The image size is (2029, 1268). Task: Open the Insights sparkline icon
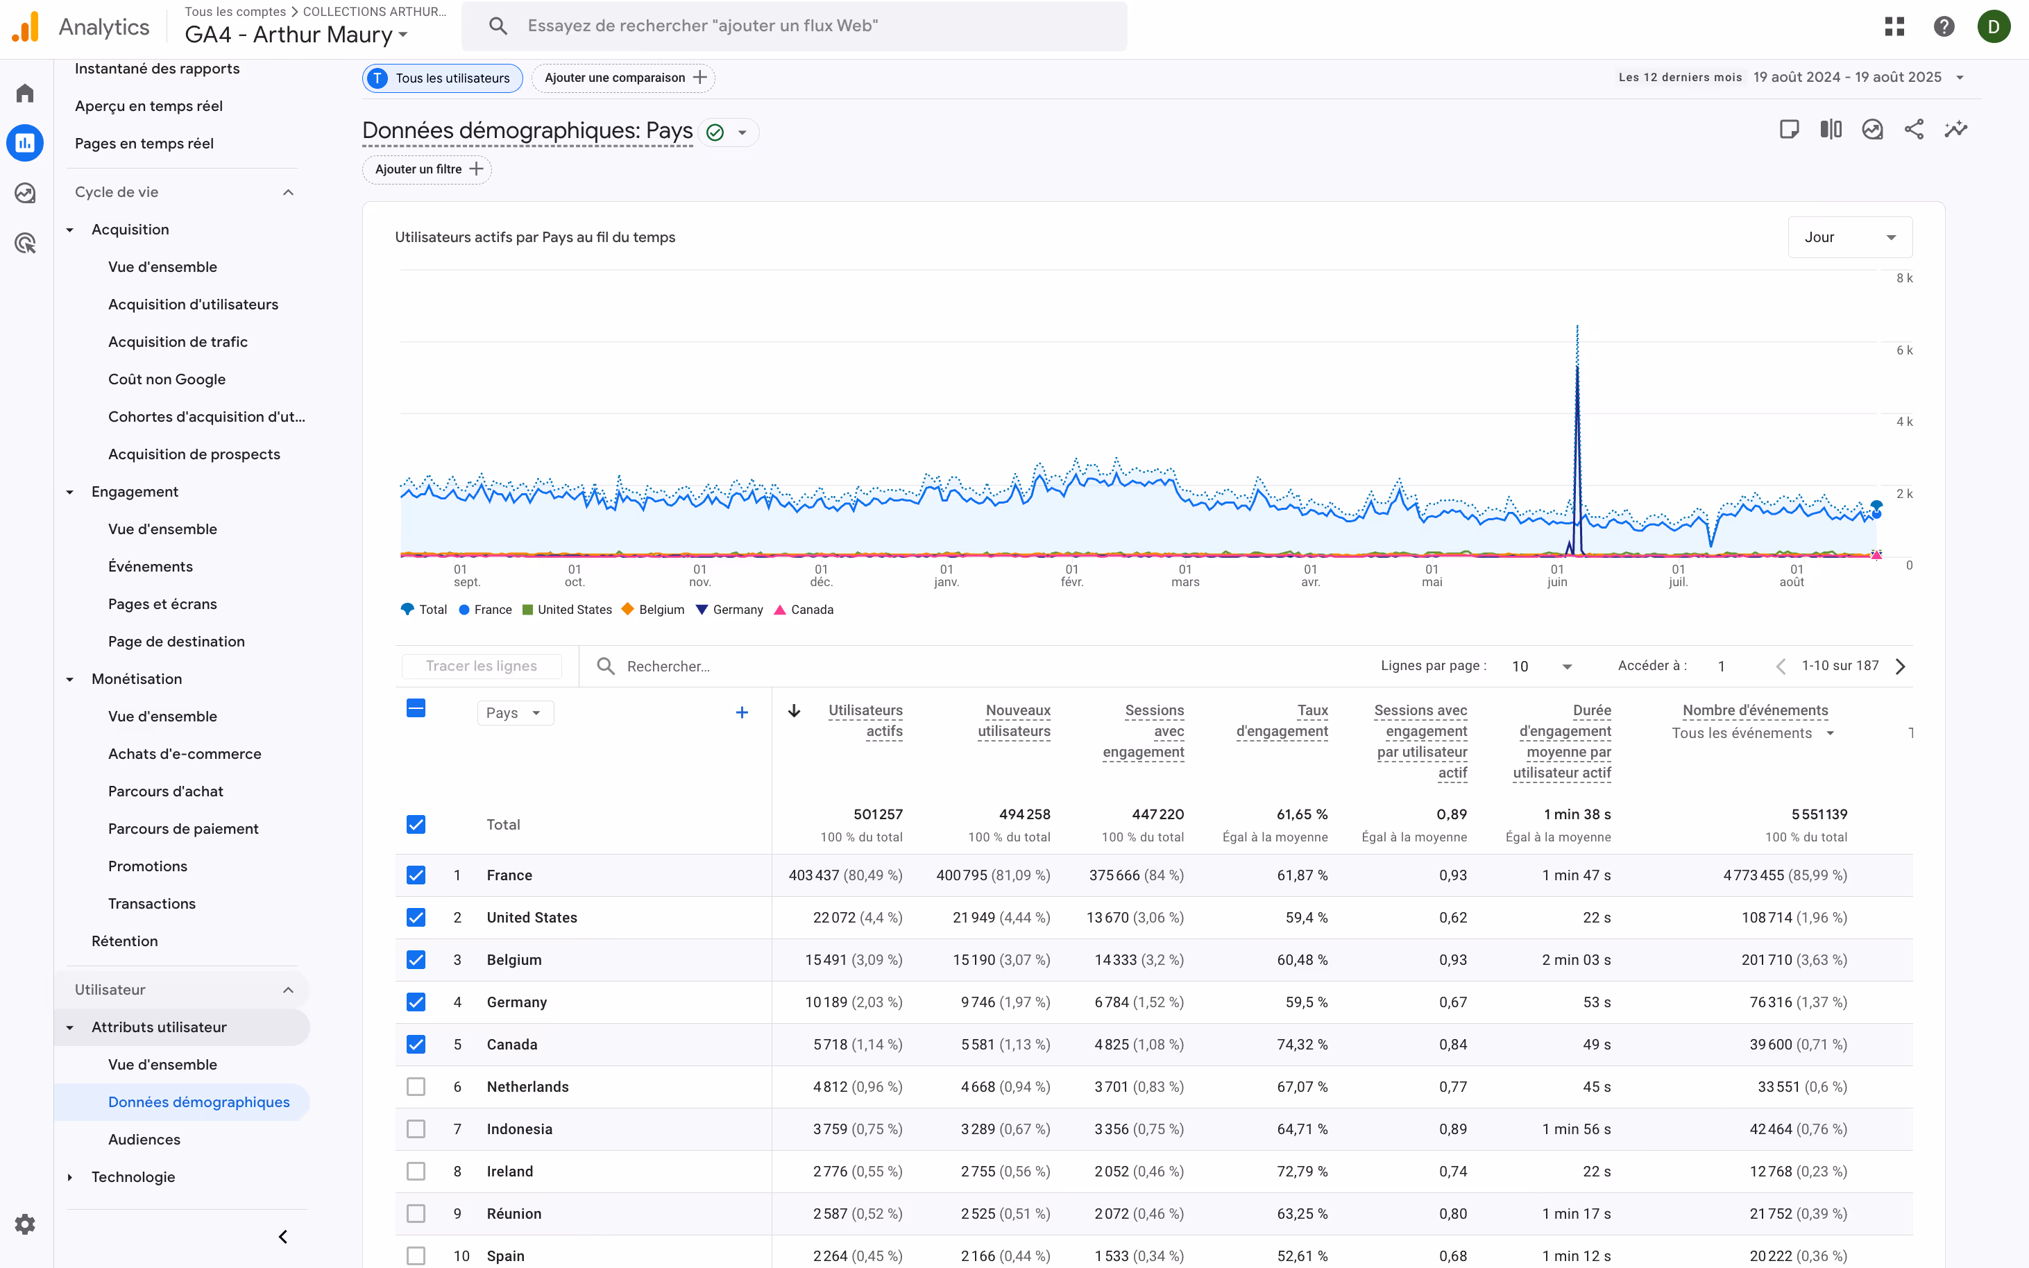1955,129
